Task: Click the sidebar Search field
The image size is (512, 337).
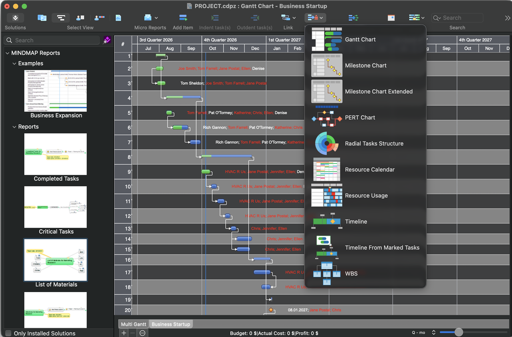Action: click(x=52, y=40)
